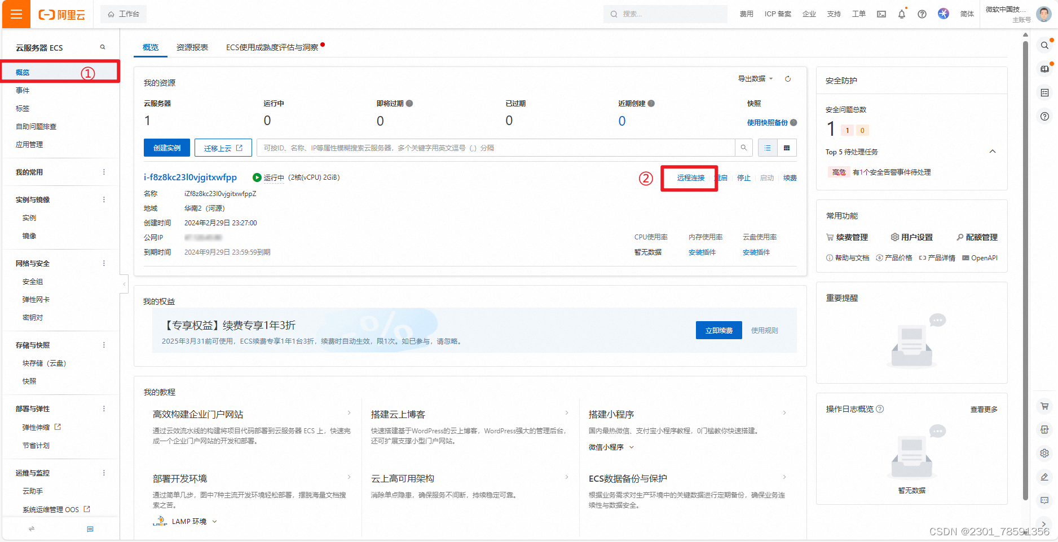
Task: Open 用户设置 common function
Action: tap(911, 237)
